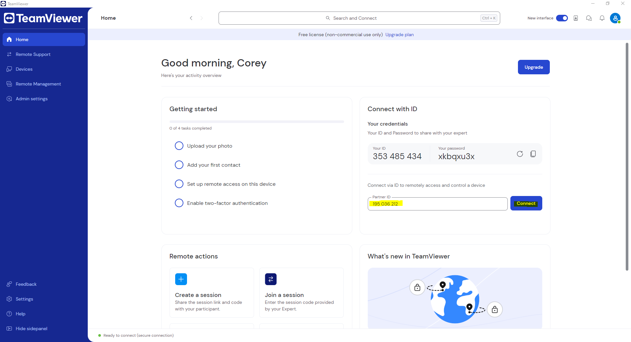
Task: Click inside the Partner ID field
Action: click(437, 204)
